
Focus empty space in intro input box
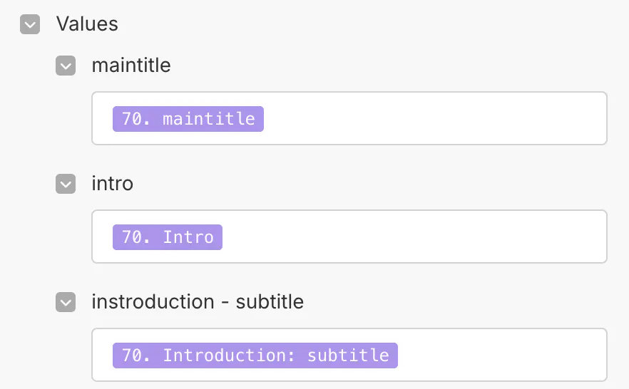[414, 237]
